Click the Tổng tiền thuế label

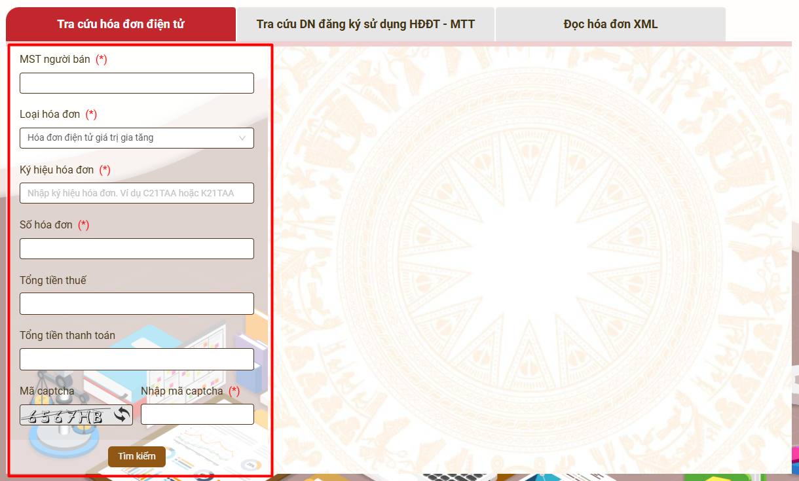[53, 281]
